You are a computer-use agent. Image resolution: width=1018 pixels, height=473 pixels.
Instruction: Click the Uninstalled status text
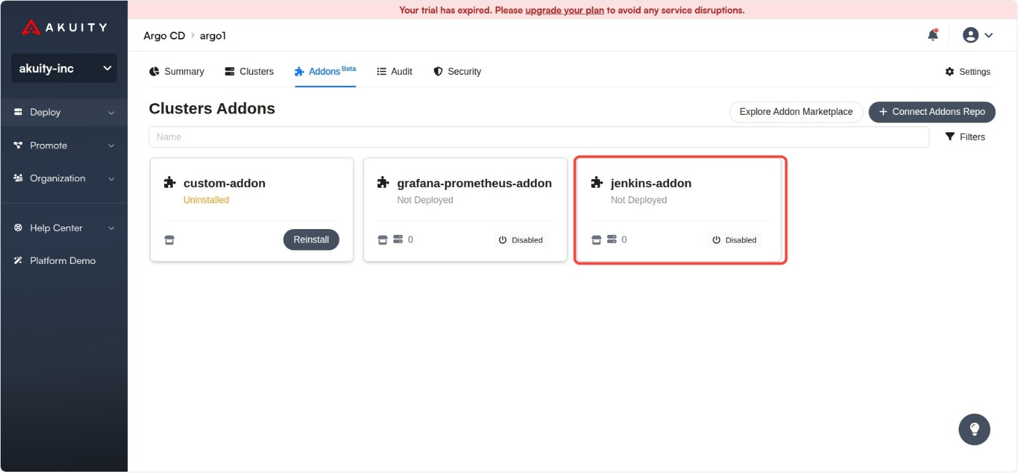[206, 200]
